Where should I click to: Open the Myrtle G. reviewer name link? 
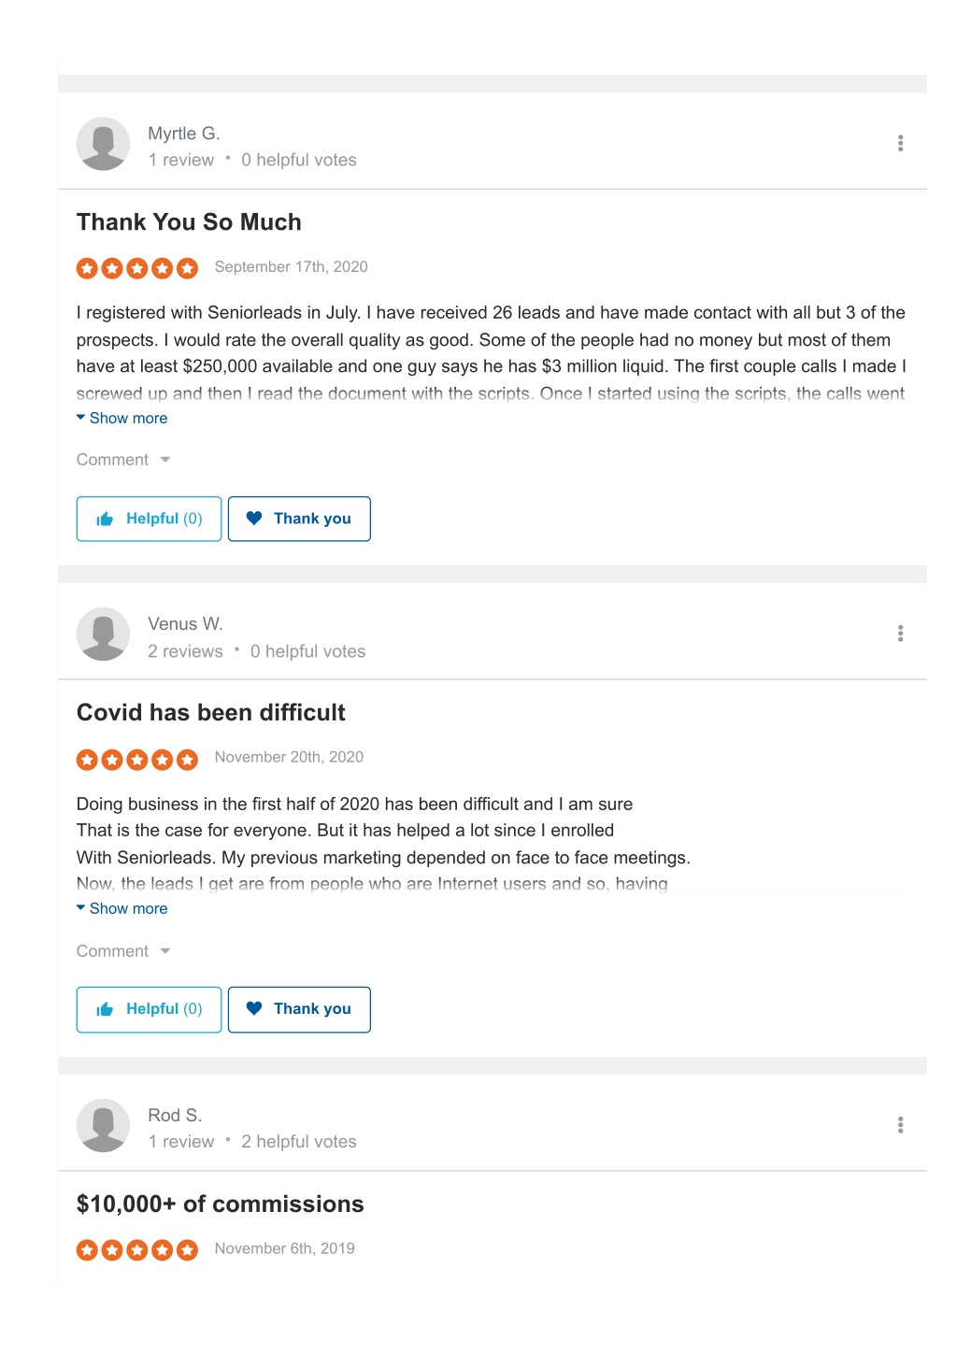coord(184,134)
